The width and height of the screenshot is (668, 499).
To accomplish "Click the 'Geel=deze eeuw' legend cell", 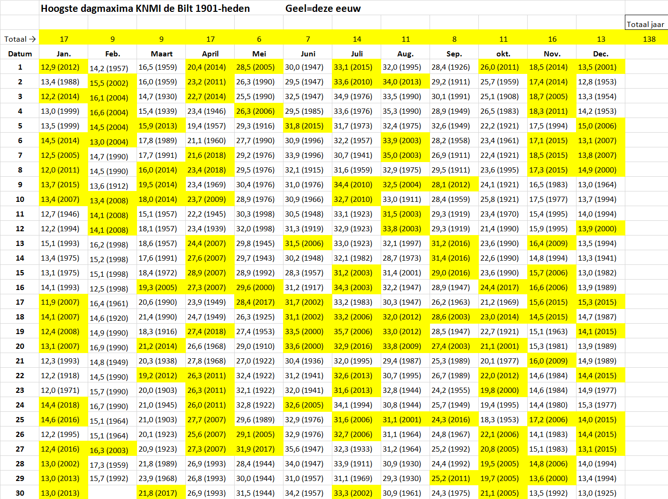I will (x=323, y=8).
